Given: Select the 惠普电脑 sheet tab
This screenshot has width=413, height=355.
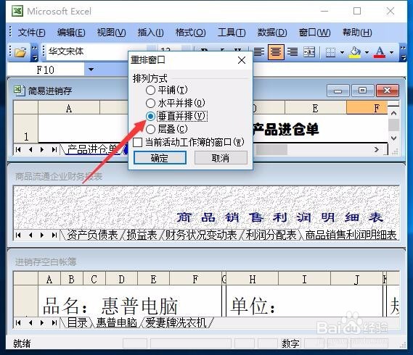Looking at the screenshot, I should [x=117, y=322].
